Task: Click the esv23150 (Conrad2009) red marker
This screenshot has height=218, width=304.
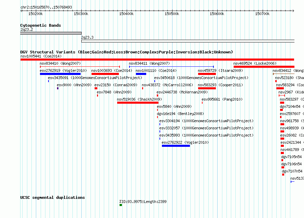Action: click(96, 88)
